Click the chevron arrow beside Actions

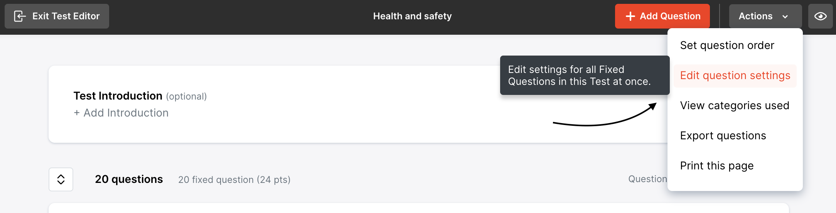point(785,17)
